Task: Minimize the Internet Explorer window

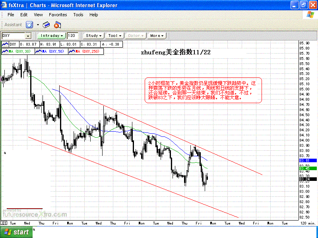Action: tap(295, 5)
